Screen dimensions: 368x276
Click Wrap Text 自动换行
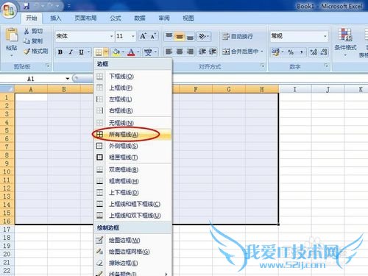pos(237,36)
